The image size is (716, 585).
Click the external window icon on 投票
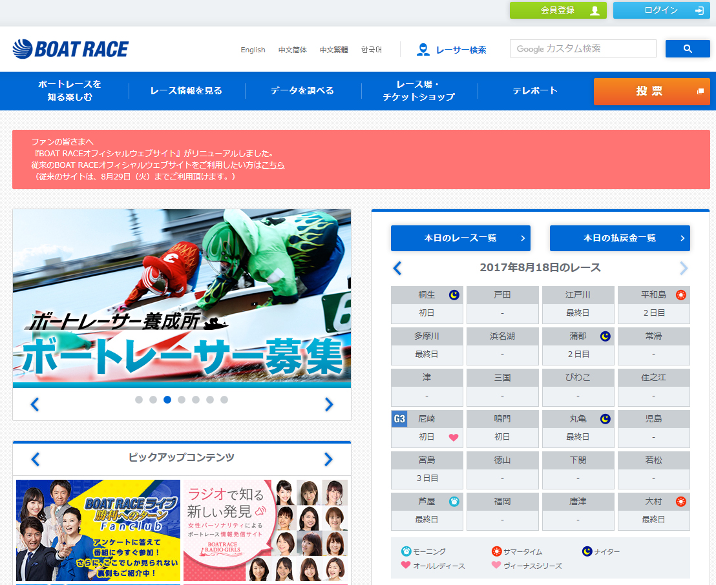pyautogui.click(x=700, y=91)
